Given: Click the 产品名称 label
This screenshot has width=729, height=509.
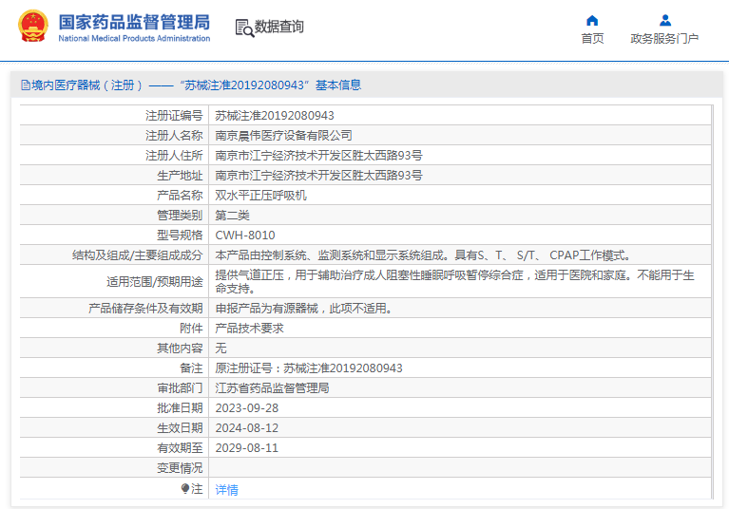Looking at the screenshot, I should [x=180, y=196].
